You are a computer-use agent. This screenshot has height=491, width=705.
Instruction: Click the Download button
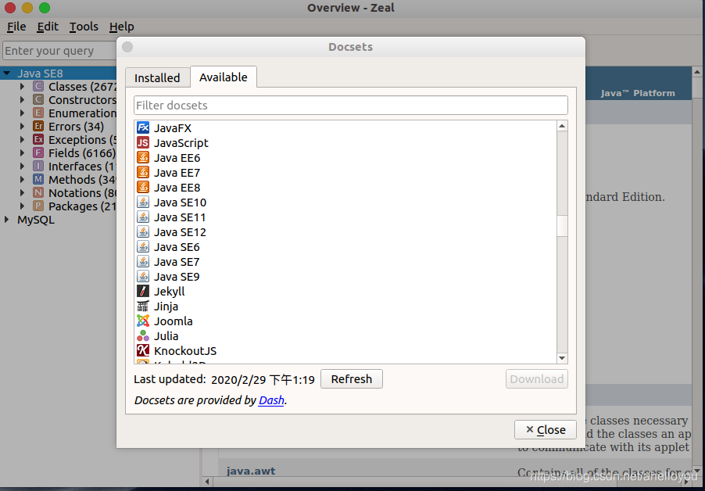pos(537,379)
